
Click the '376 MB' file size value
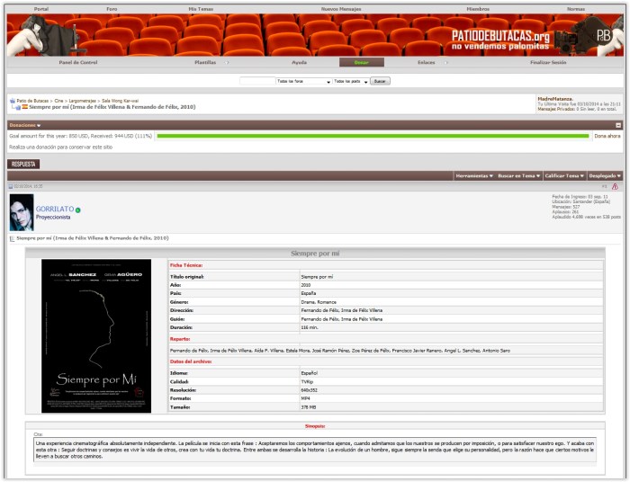[x=309, y=407]
